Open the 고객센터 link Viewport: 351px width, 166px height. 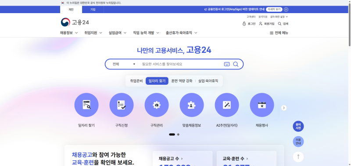251,17
